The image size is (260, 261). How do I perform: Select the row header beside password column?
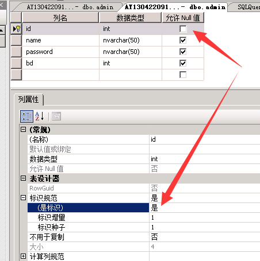pos(16,52)
